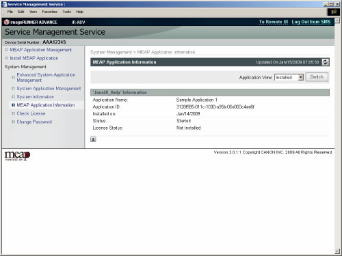Click the Windows flag throbber icon
Screen dimensions: 342x256
pyautogui.click(x=334, y=12)
